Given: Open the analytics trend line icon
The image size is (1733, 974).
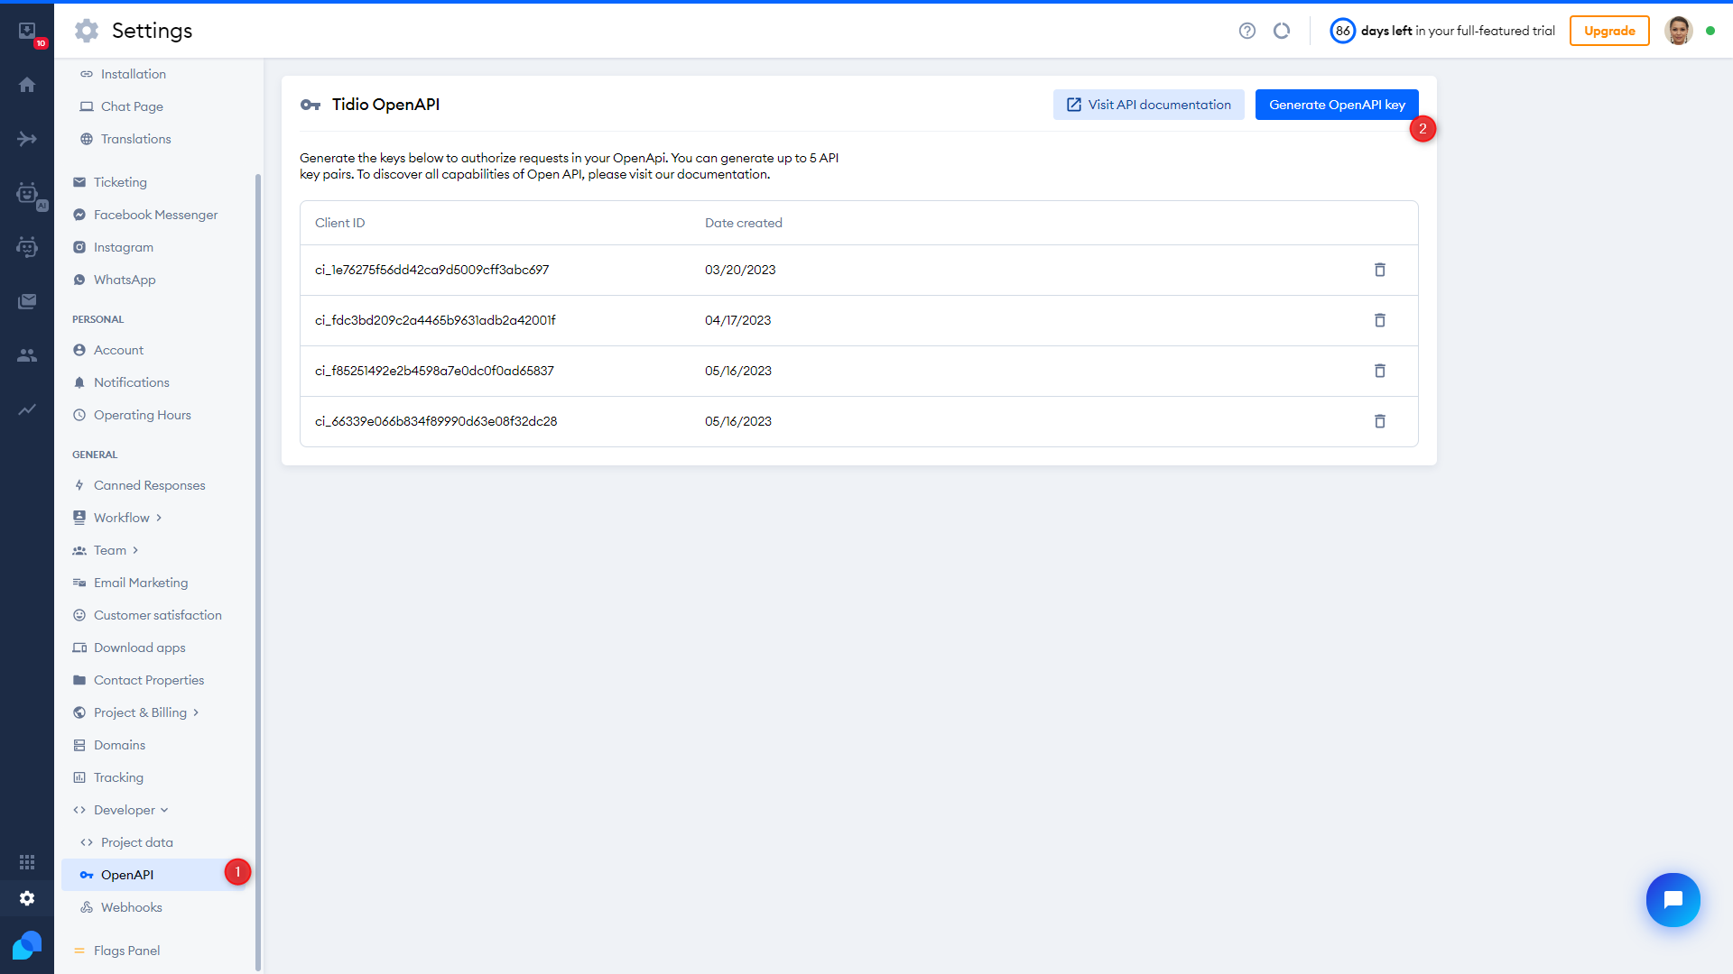Looking at the screenshot, I should pyautogui.click(x=27, y=409).
